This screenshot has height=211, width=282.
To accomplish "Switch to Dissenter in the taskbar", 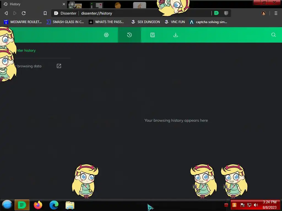I will (x=22, y=205).
